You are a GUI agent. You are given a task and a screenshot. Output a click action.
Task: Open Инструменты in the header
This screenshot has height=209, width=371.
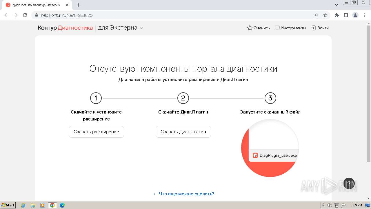pos(290,28)
